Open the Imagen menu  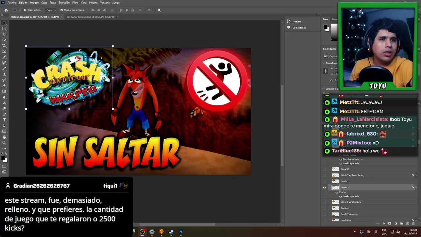[34, 3]
